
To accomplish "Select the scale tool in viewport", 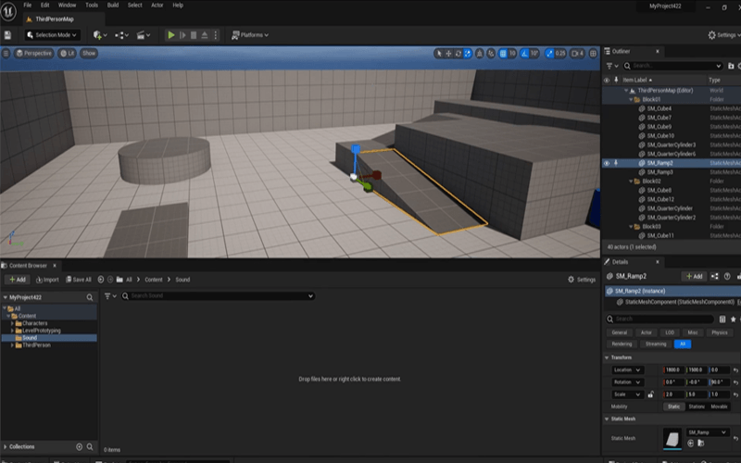I will (468, 54).
